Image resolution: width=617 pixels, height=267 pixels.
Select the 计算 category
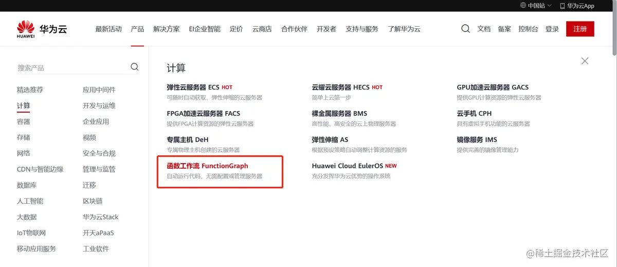pyautogui.click(x=23, y=105)
